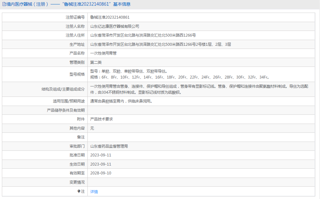The width and height of the screenshot is (320, 199).
Task: Select the 产品技术要求 attachment value
Action: 101,119
